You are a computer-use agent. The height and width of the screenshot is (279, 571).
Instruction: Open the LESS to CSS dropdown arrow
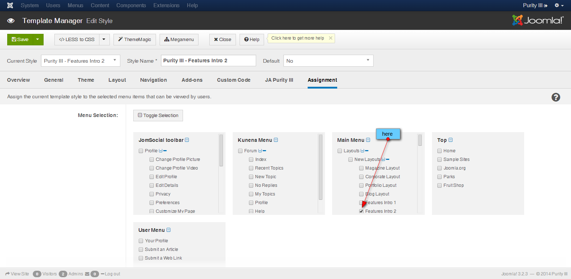point(104,40)
